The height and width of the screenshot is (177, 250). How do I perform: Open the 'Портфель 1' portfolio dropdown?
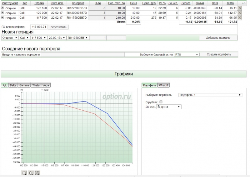click(x=210, y=95)
